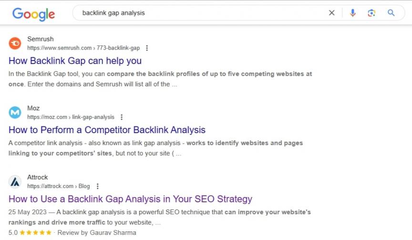Click the attrock.com Blog breadcrumb
The height and width of the screenshot is (240, 412).
[58, 187]
